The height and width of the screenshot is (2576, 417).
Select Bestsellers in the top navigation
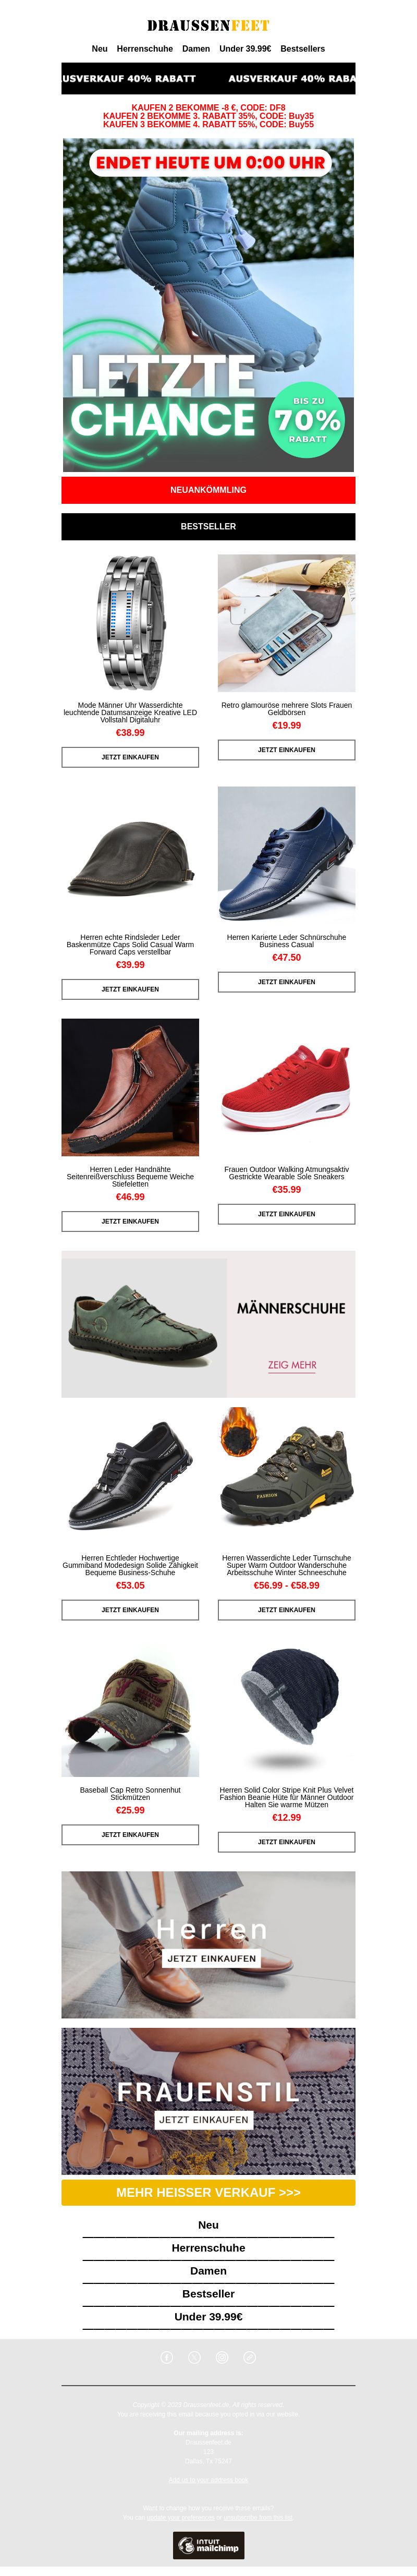tap(302, 48)
